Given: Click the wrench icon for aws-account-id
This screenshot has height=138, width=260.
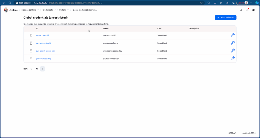Looking at the screenshot, I should (x=232, y=35).
